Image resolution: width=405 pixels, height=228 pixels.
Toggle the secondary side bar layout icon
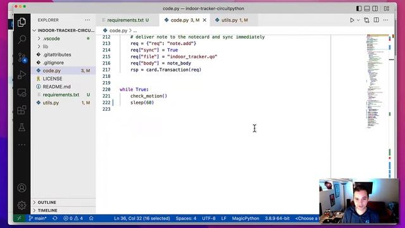tap(375, 8)
